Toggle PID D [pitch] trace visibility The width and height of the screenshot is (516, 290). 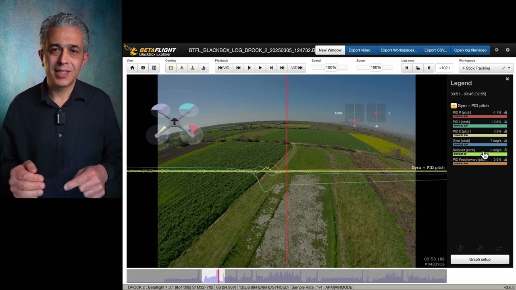click(462, 131)
